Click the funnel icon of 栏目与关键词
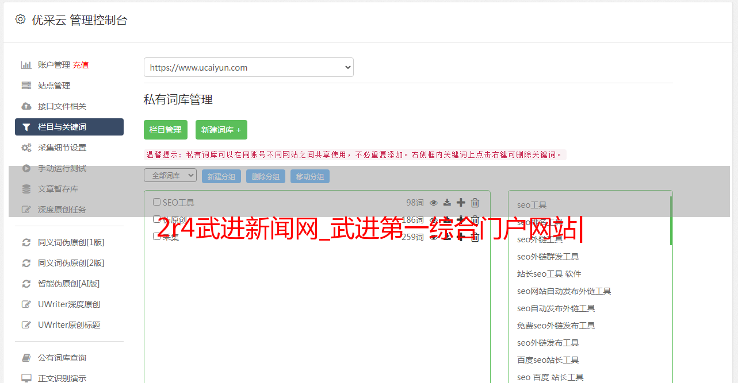 tap(26, 127)
